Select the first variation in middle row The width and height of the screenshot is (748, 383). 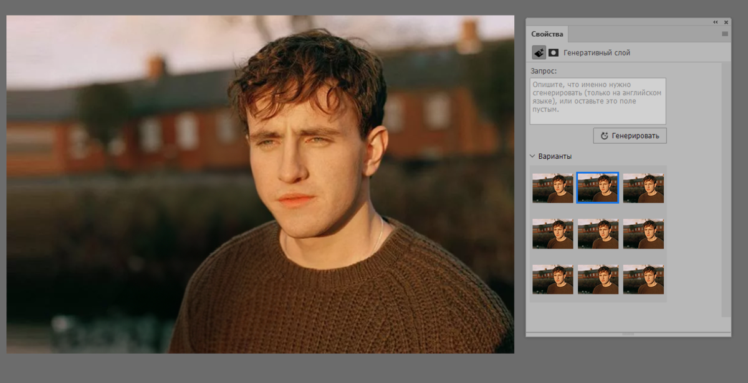tap(553, 234)
